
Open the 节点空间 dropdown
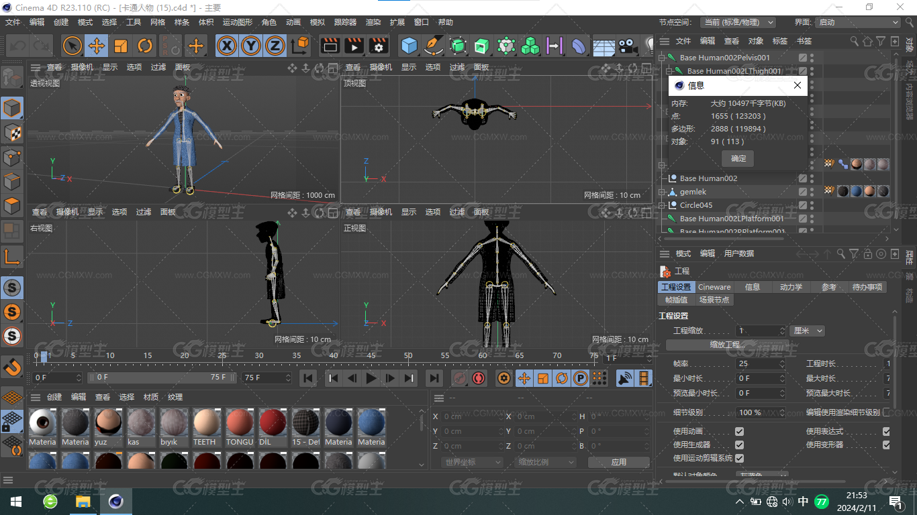(738, 22)
